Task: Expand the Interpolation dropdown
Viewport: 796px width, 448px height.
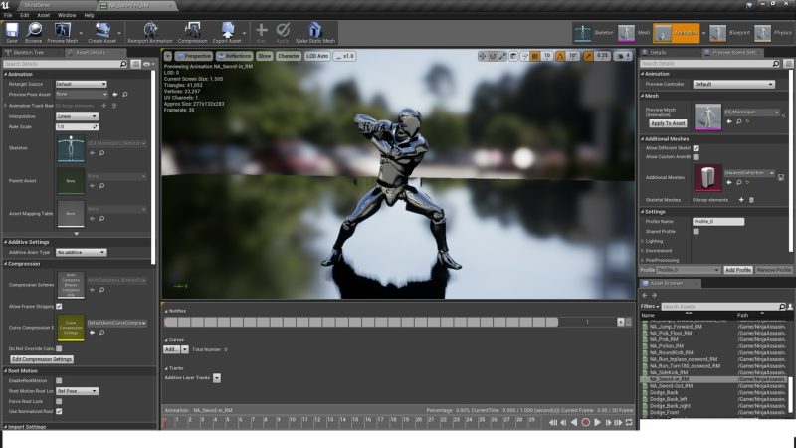Action: pos(77,116)
